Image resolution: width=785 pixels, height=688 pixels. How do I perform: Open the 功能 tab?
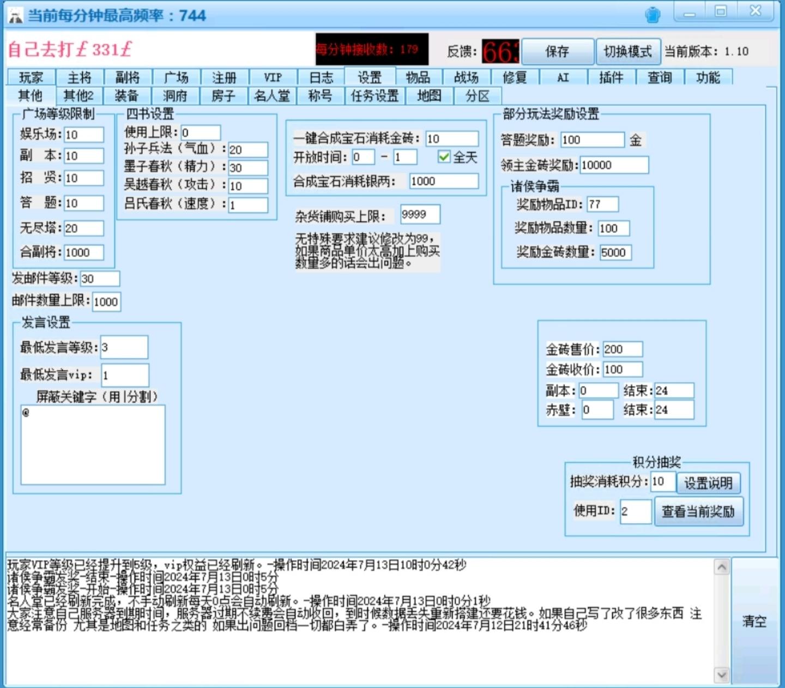click(x=708, y=77)
